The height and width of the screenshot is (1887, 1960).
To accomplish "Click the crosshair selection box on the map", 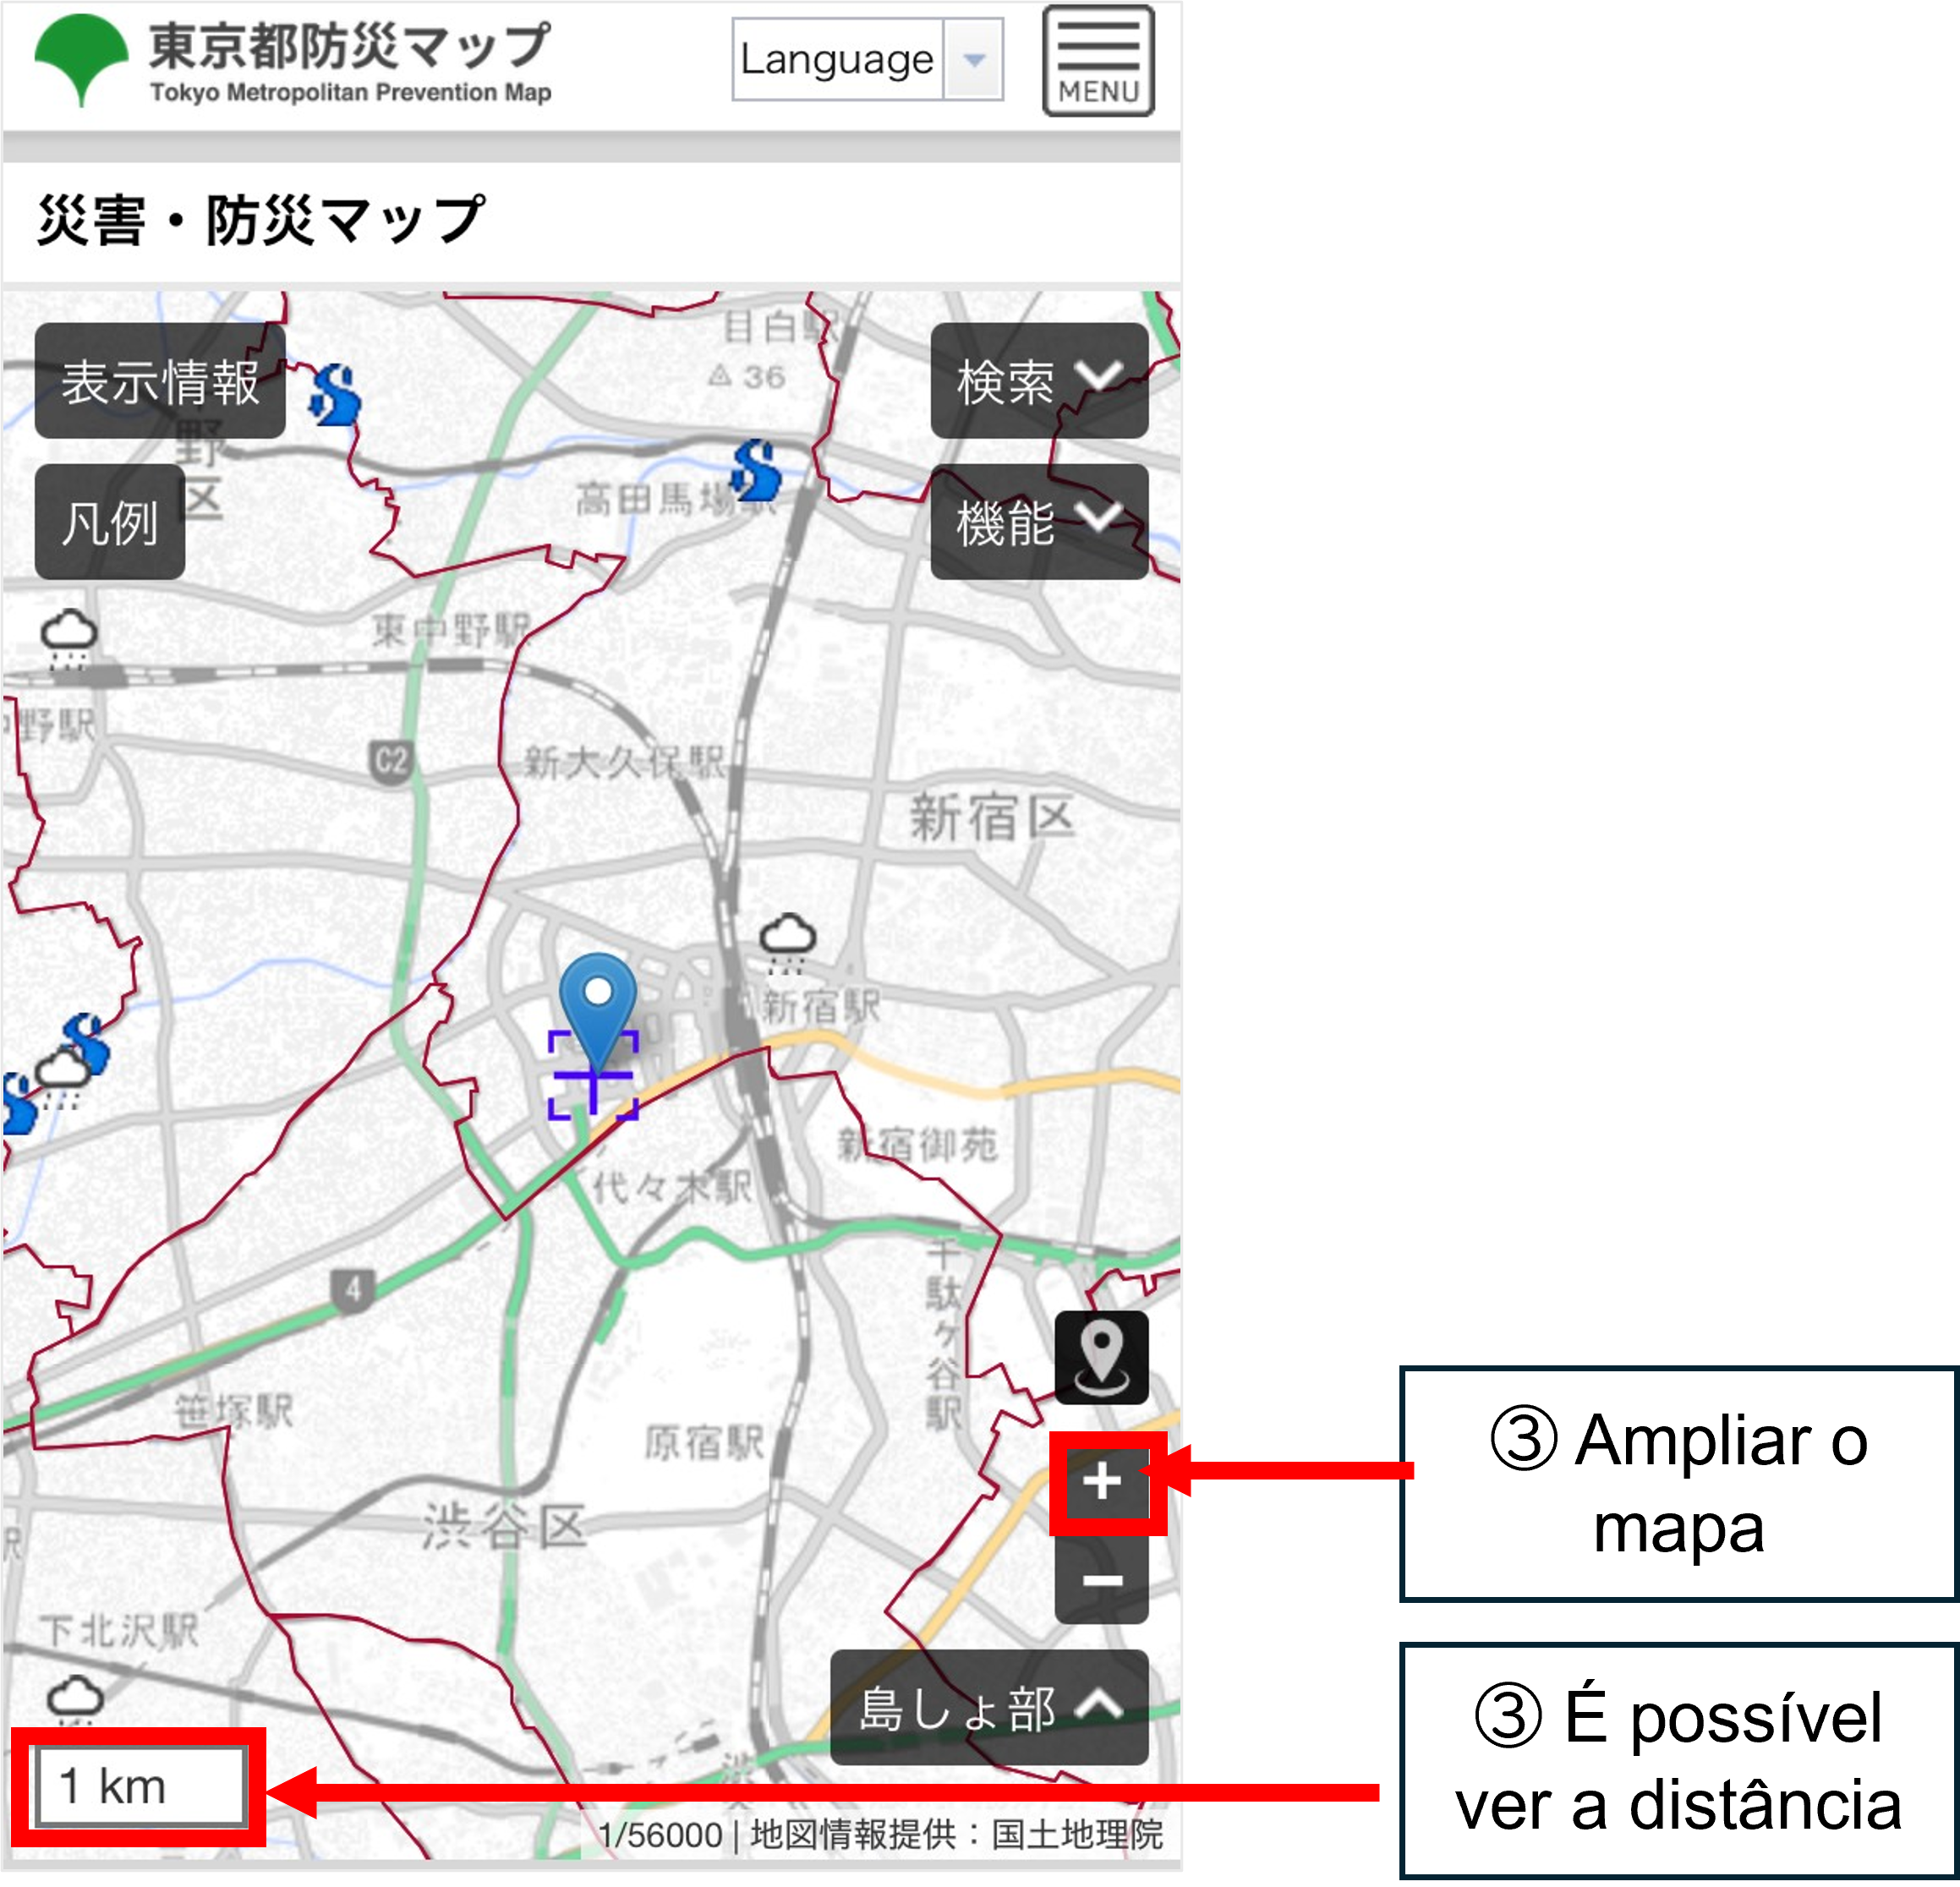I will click(594, 1083).
